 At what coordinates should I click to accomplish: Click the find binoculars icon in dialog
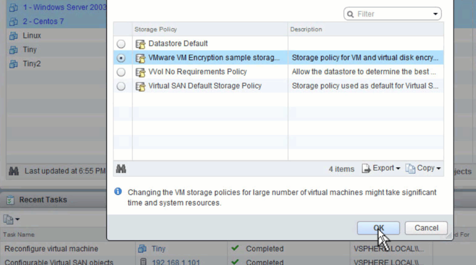pos(121,169)
